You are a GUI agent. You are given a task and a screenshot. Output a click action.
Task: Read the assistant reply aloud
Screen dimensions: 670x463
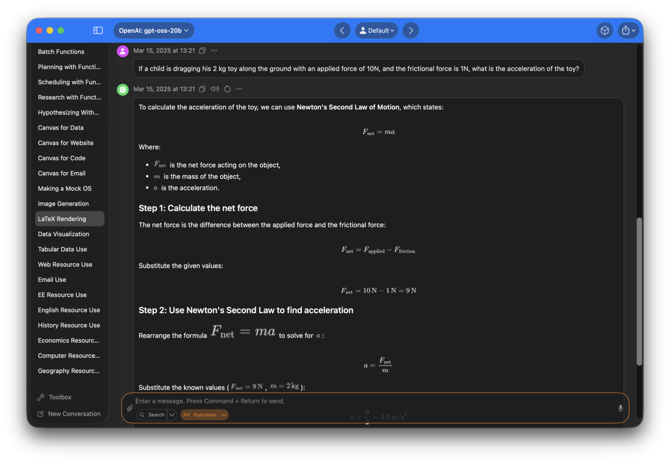(215, 89)
